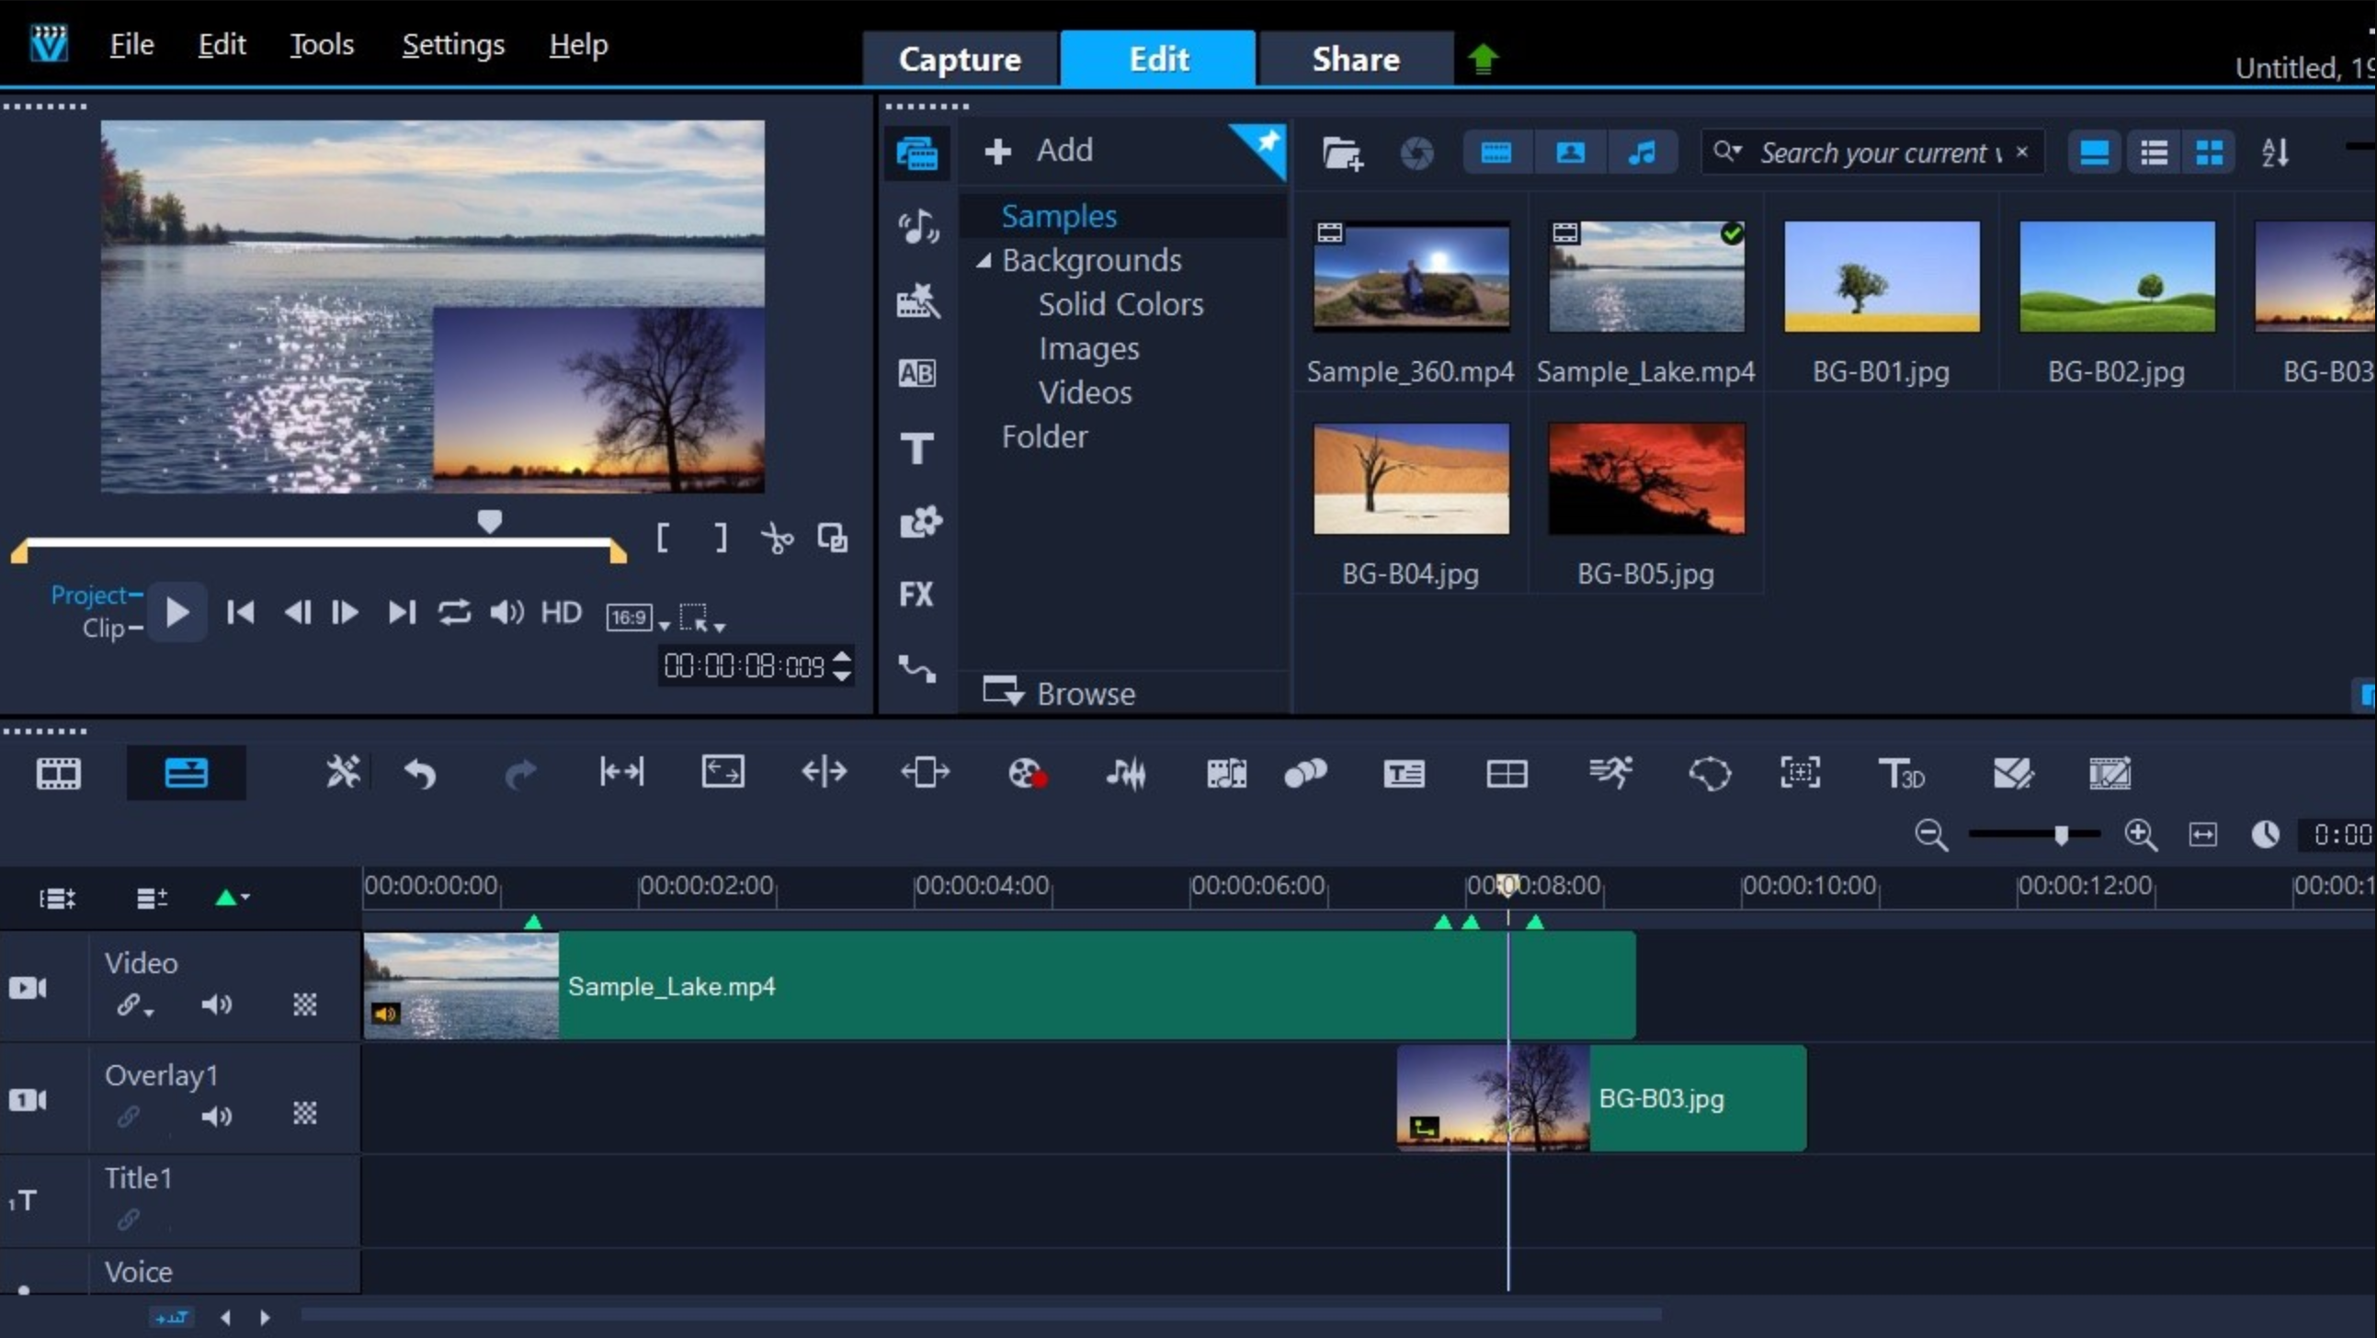Screen dimensions: 2377x1338
Task: Select the Title library (T icon)
Action: [918, 448]
